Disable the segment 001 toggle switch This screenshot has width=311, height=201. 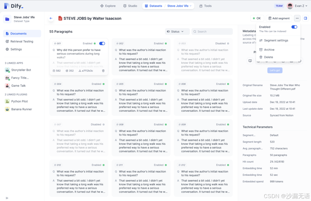click(x=102, y=43)
